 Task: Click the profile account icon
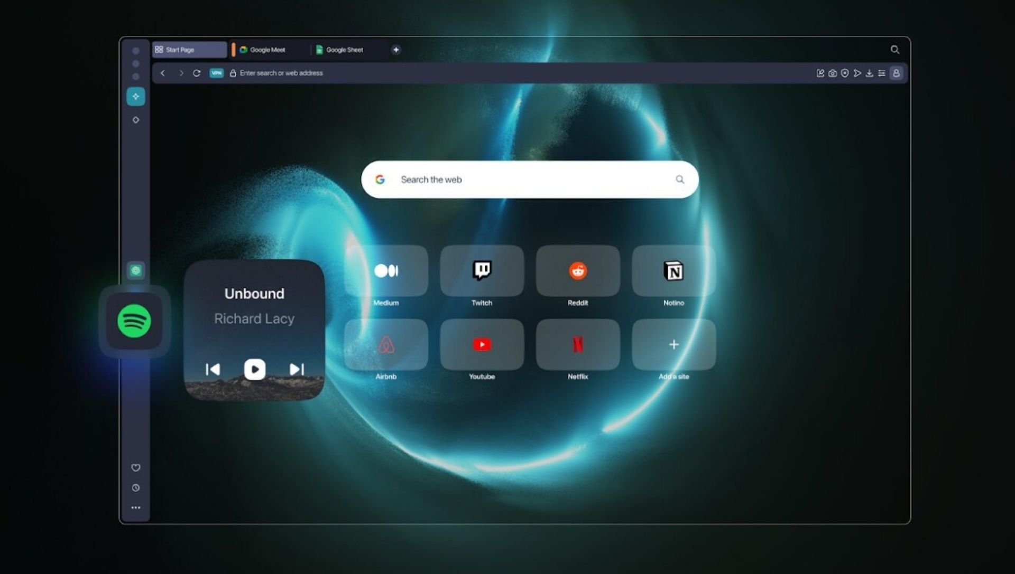[896, 73]
